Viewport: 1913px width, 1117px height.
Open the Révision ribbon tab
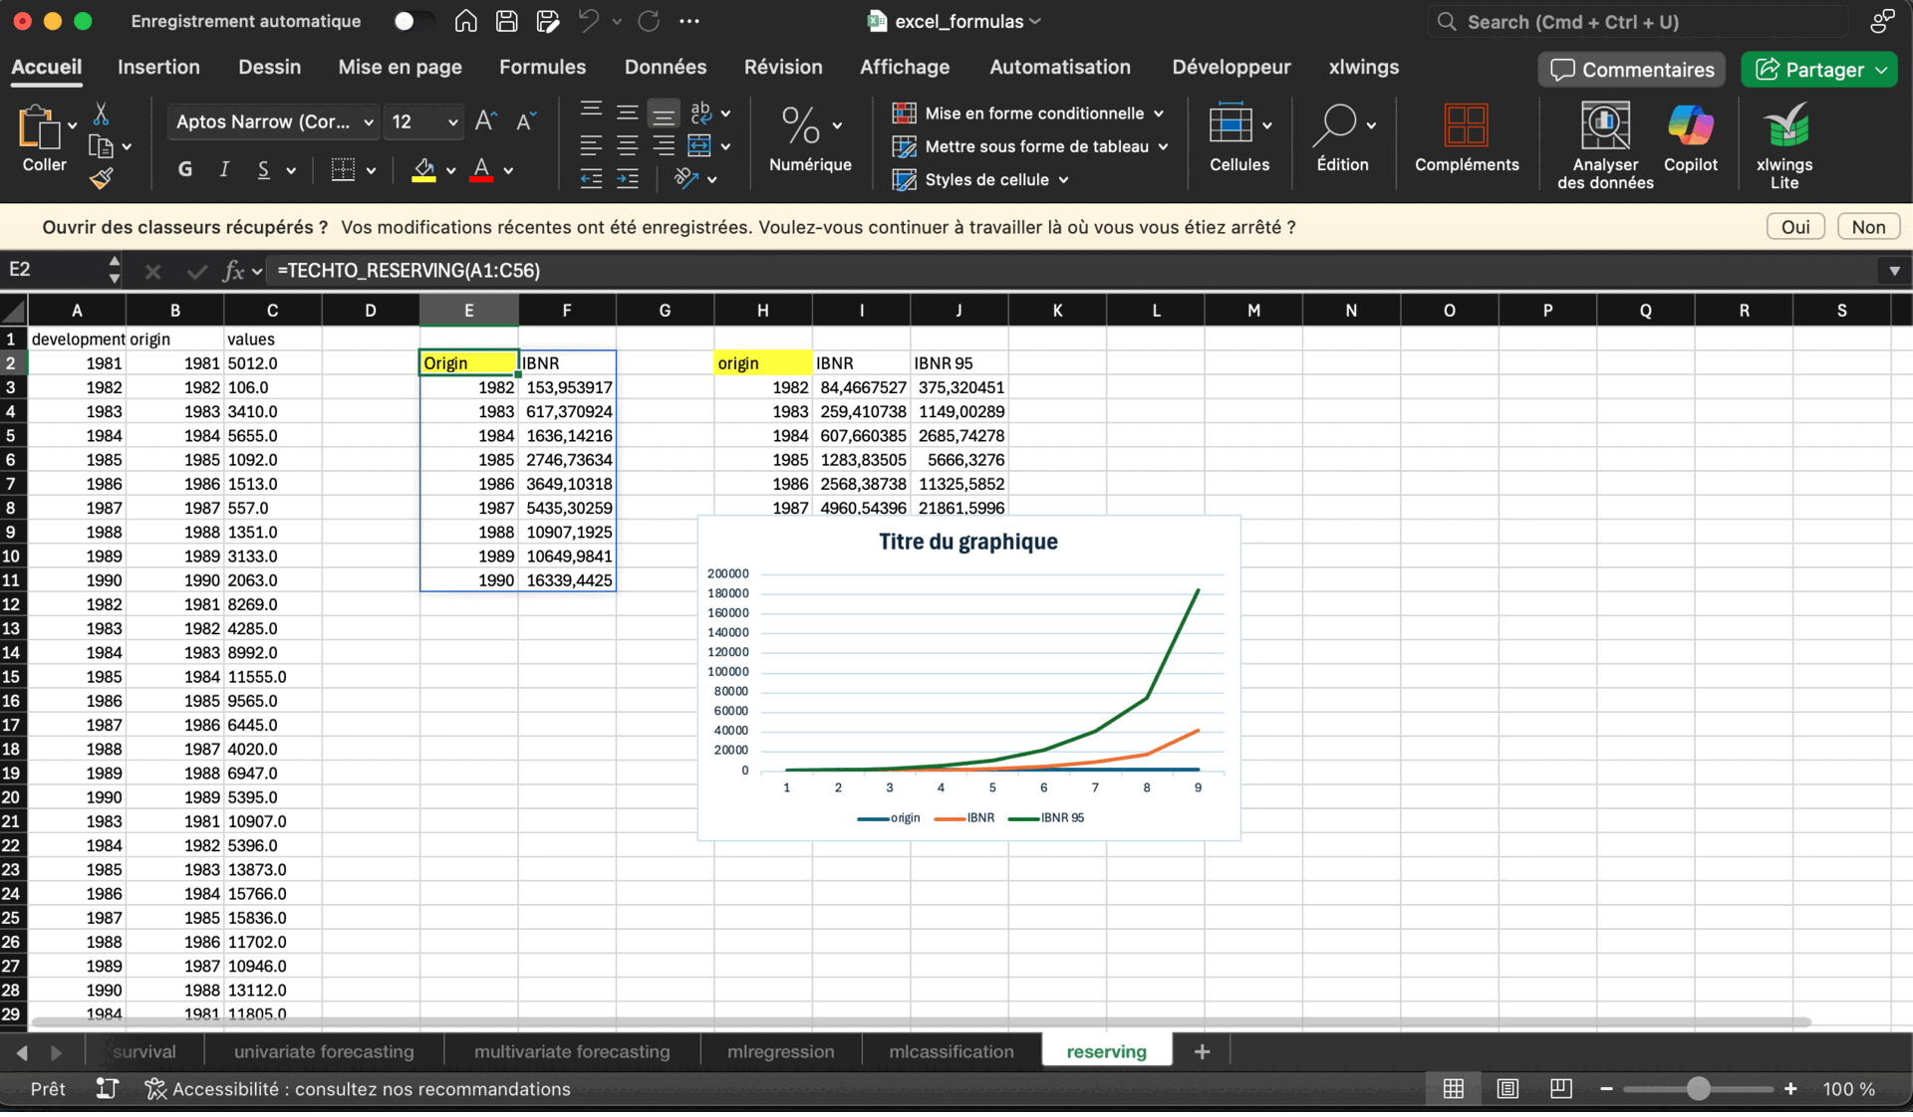783,67
